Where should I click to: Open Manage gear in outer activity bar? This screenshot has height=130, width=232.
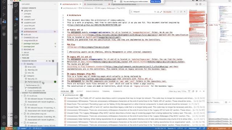pos(4,123)
